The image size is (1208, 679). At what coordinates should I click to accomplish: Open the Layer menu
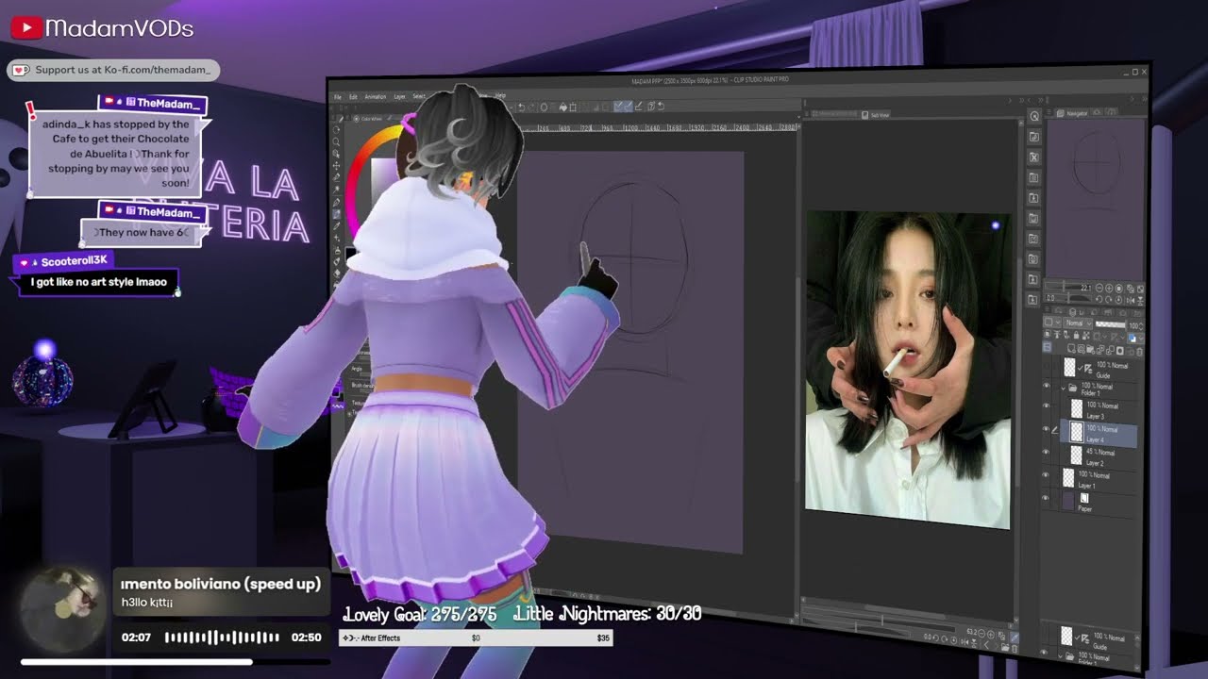click(399, 97)
